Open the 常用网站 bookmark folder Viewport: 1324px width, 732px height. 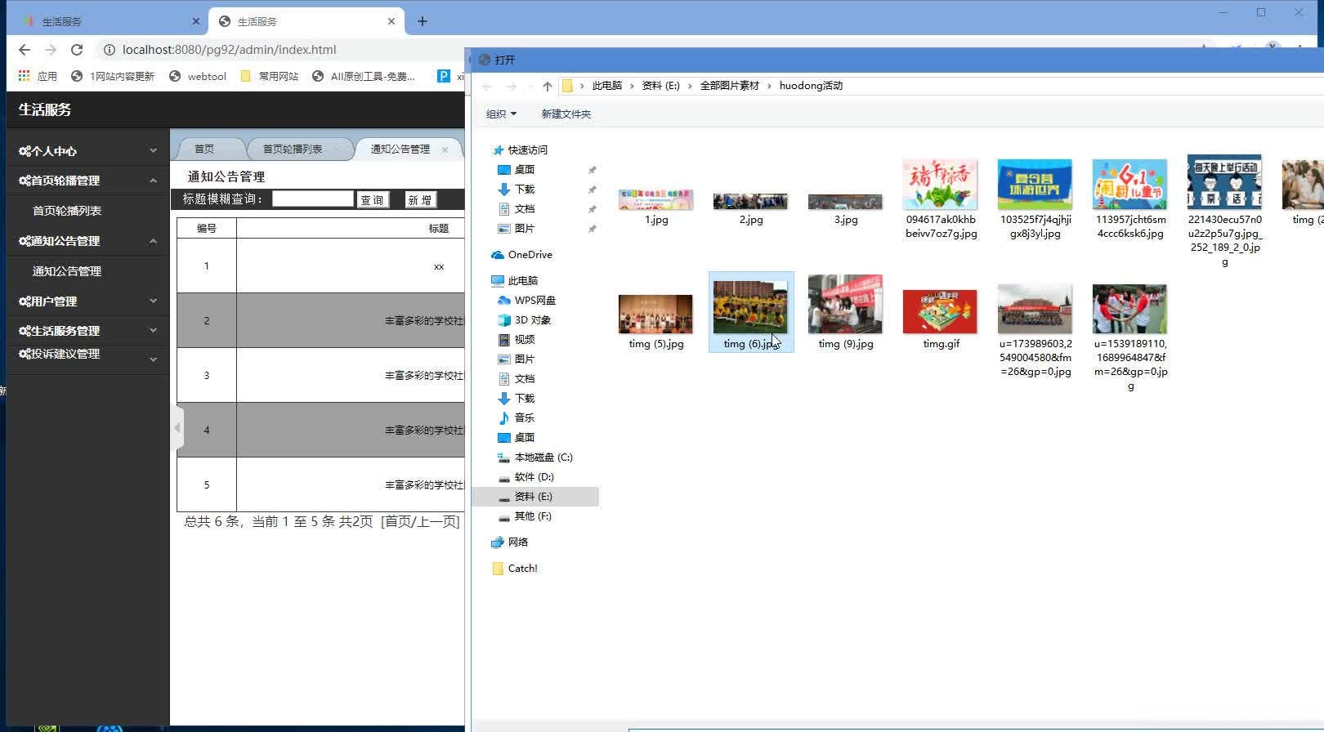pos(269,76)
